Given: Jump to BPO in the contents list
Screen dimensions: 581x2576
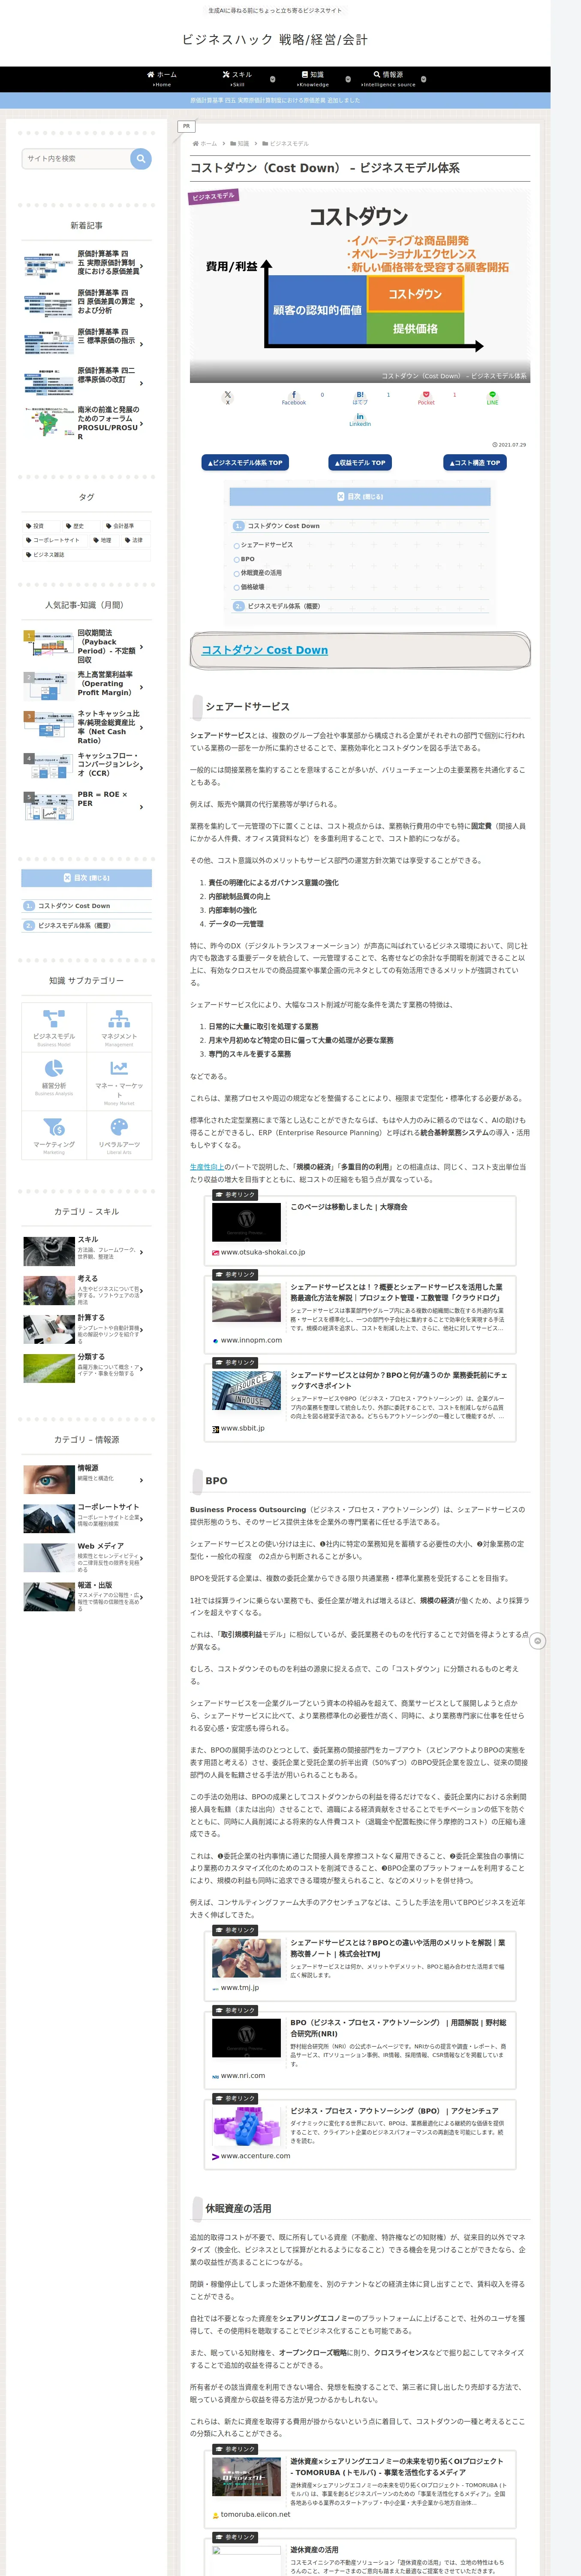Looking at the screenshot, I should tap(247, 559).
